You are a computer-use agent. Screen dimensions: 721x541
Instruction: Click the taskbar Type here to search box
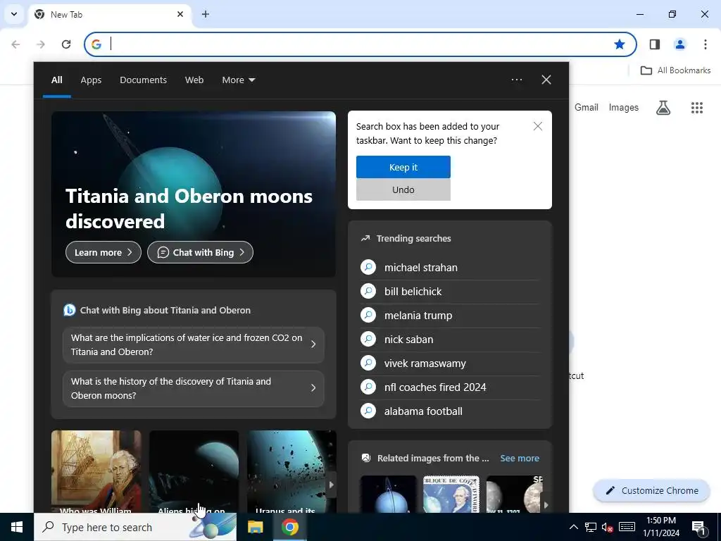[x=135, y=527]
